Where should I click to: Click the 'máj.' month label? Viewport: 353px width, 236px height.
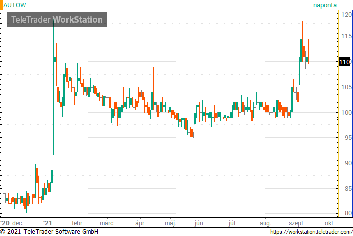[170, 223]
